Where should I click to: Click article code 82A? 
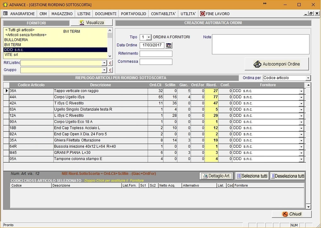coord(13,134)
